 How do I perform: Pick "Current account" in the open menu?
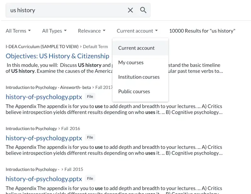coord(136,48)
